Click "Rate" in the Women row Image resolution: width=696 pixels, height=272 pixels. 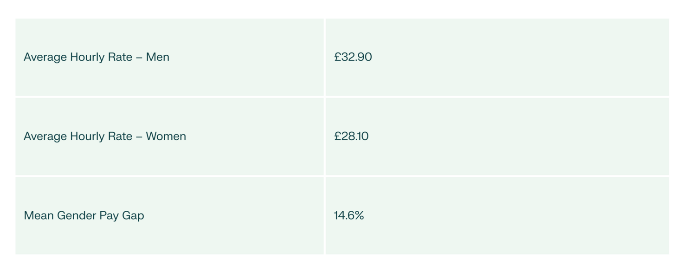click(x=120, y=136)
